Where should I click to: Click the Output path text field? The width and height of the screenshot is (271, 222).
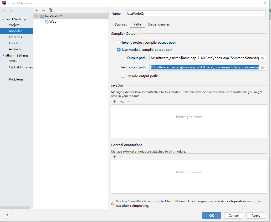click(205, 58)
